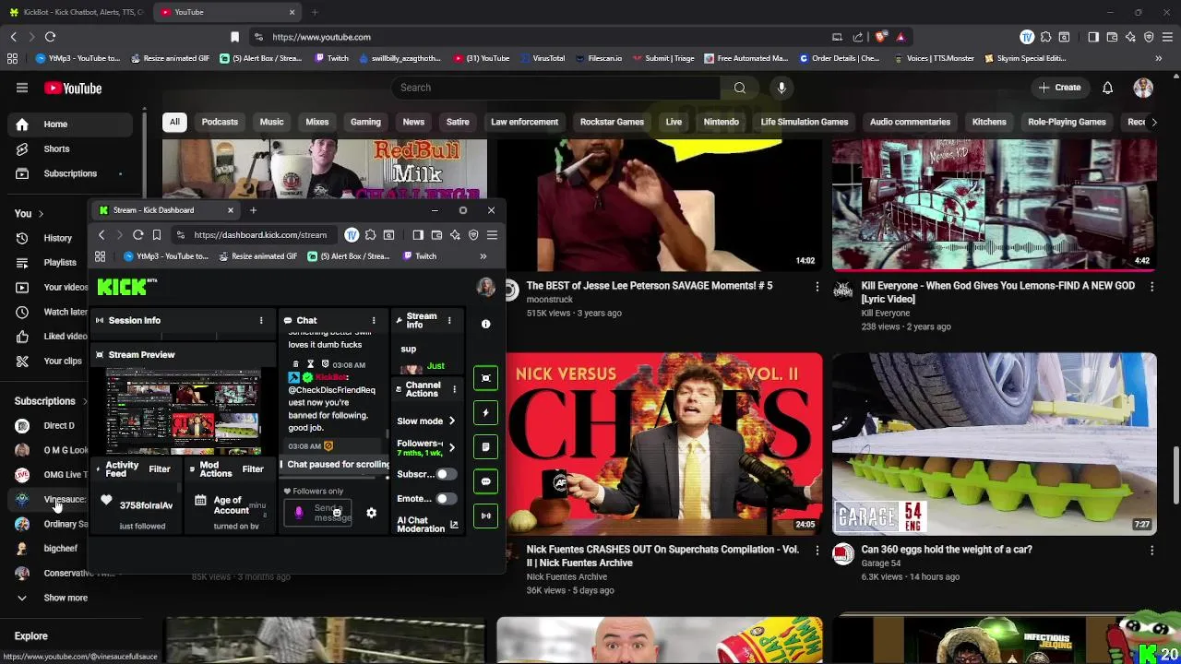Image resolution: width=1181 pixels, height=664 pixels.
Task: Click the purple microphone icon in Kick chat
Action: (x=298, y=513)
